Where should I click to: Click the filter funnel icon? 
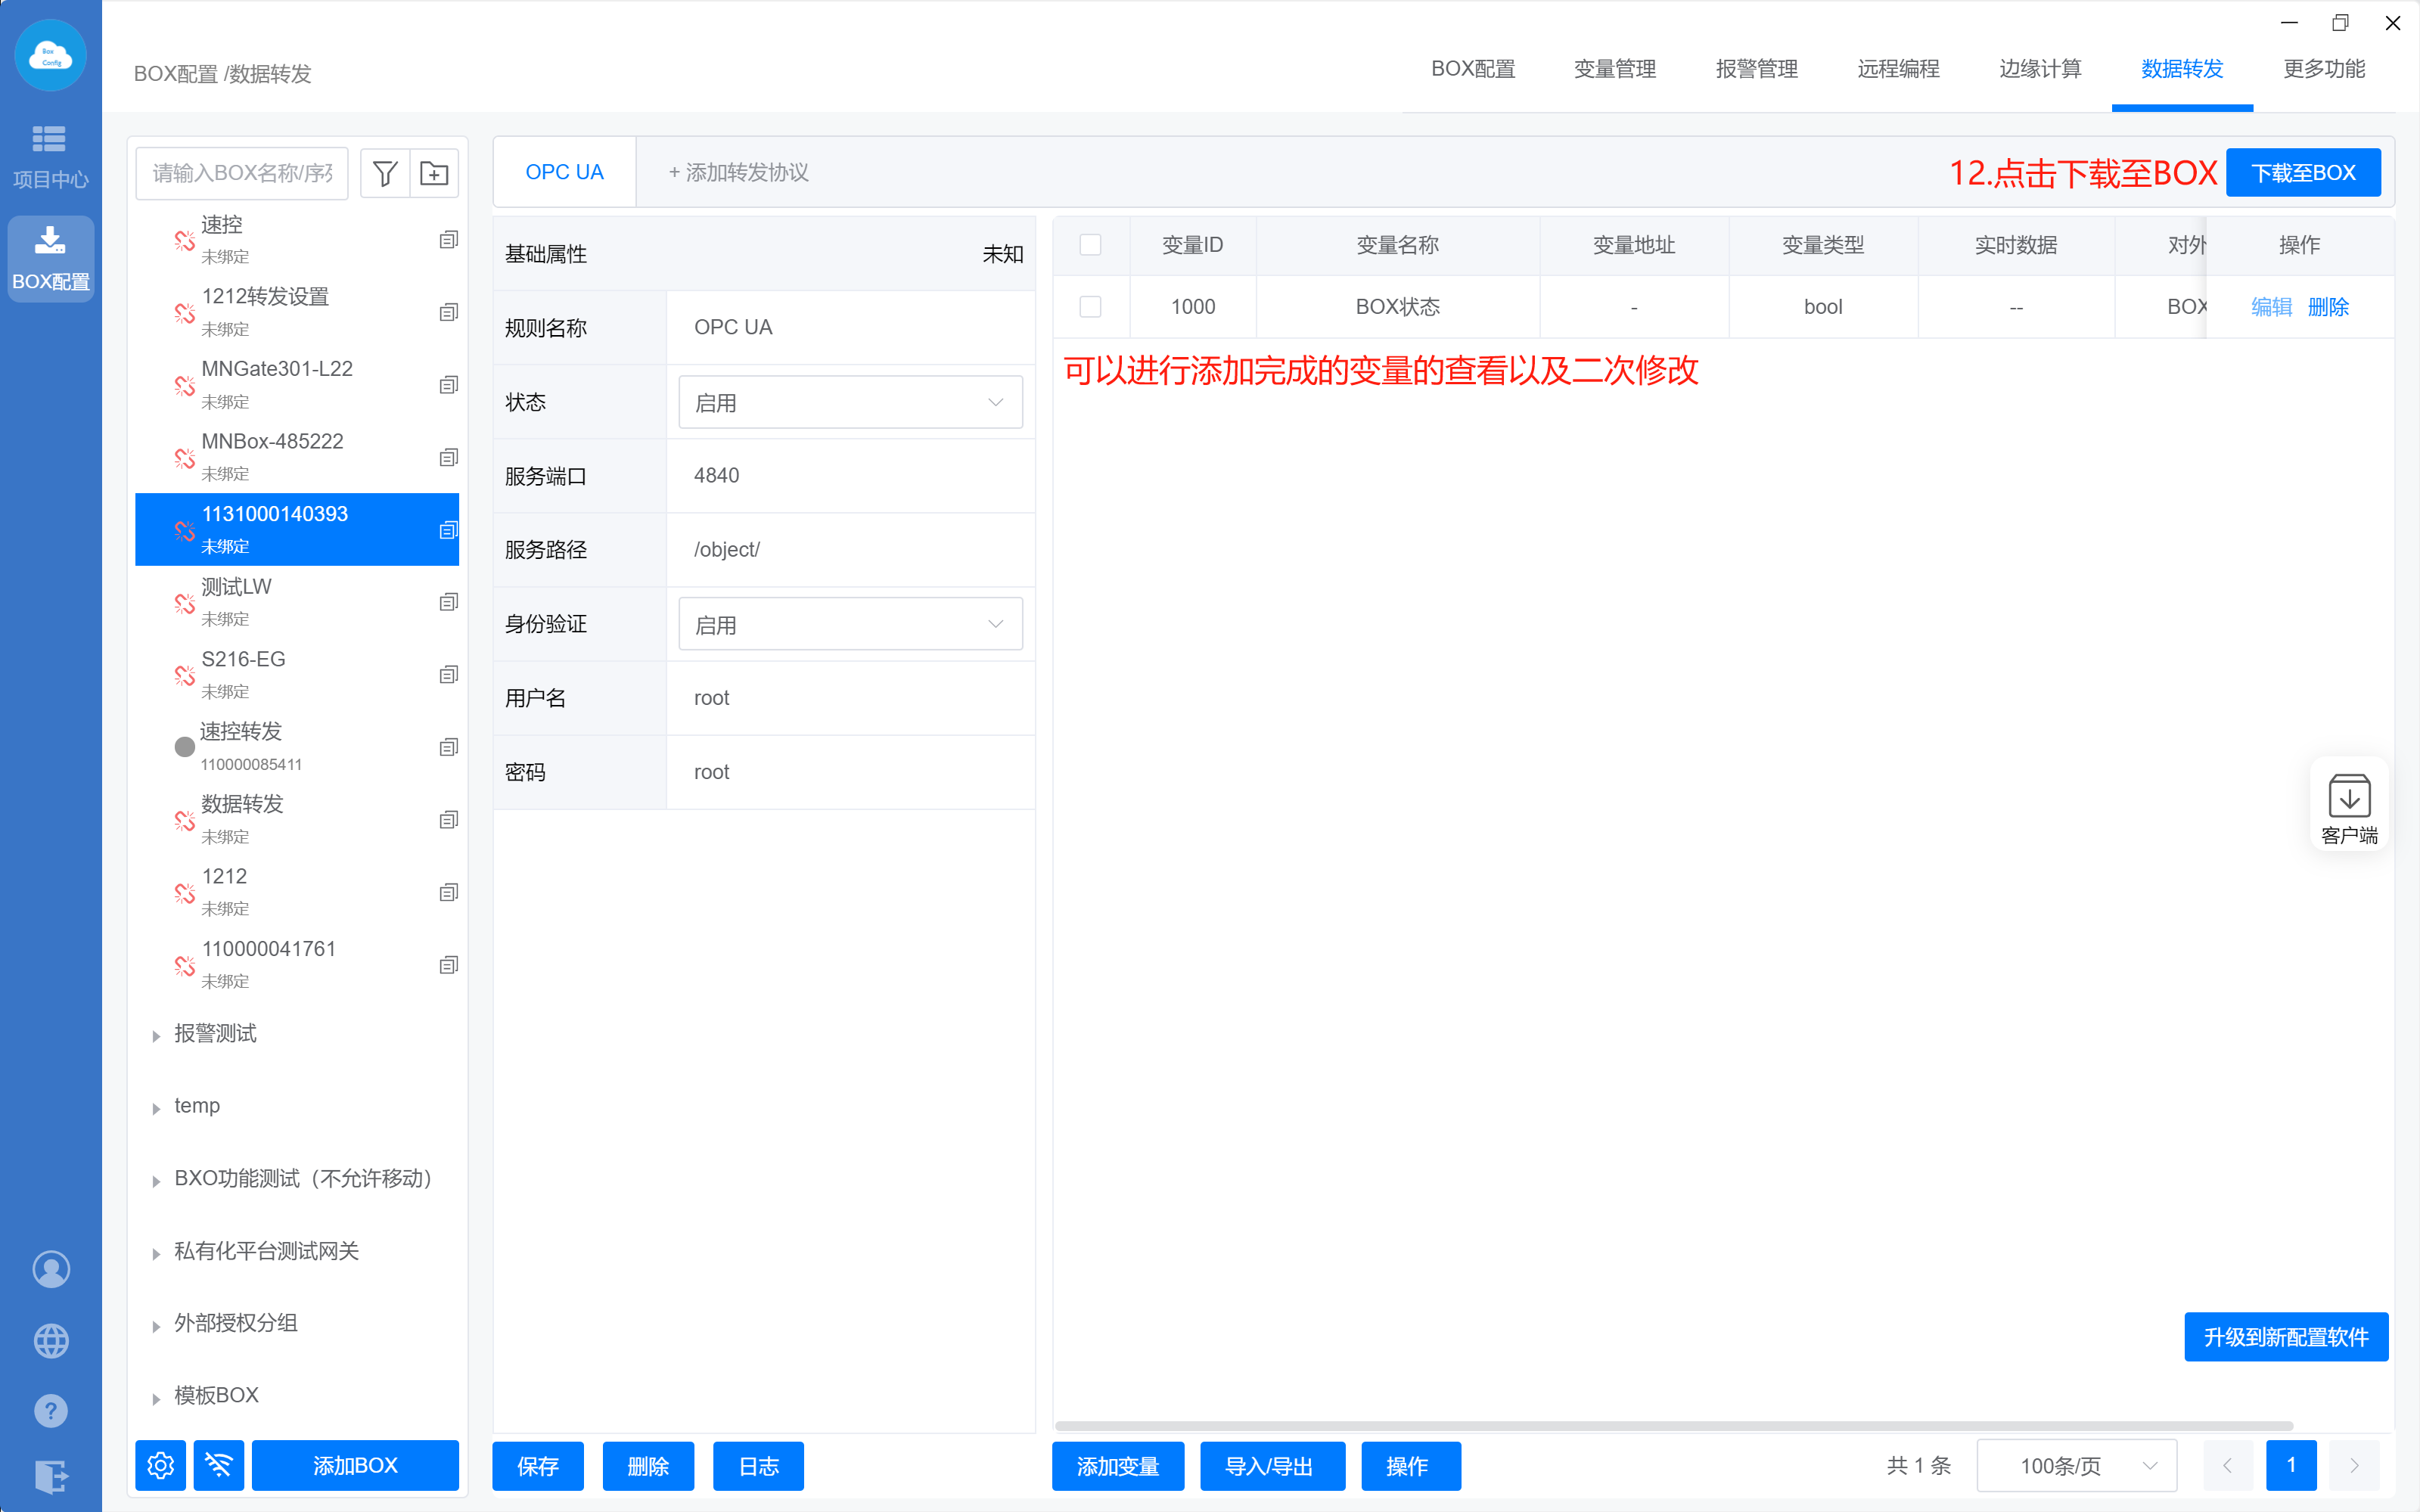tap(384, 173)
